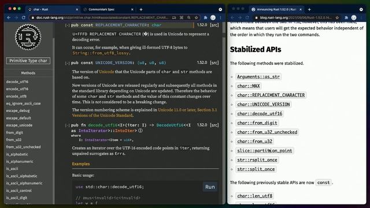Open [src] for decode_utf16
Image resolution: width=370 pixels, height=208 pixels.
(214, 125)
